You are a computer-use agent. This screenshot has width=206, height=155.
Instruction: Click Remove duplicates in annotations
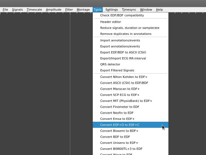[126, 34]
